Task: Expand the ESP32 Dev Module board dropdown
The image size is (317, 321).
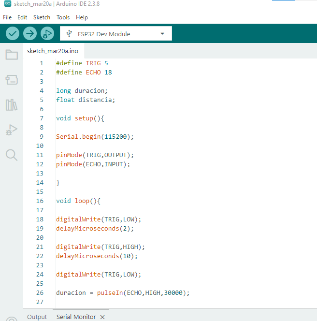Action: (162, 33)
